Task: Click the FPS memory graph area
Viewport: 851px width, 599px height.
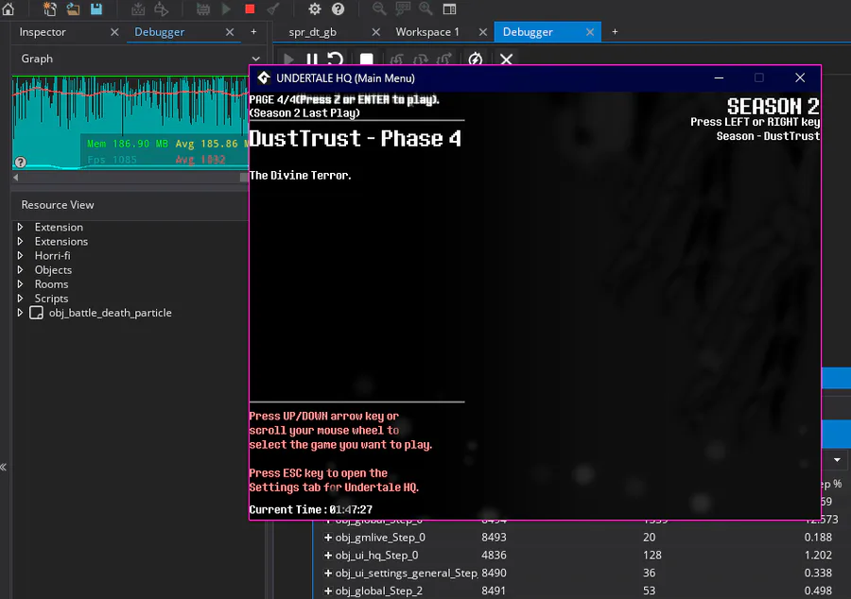Action: (x=130, y=123)
